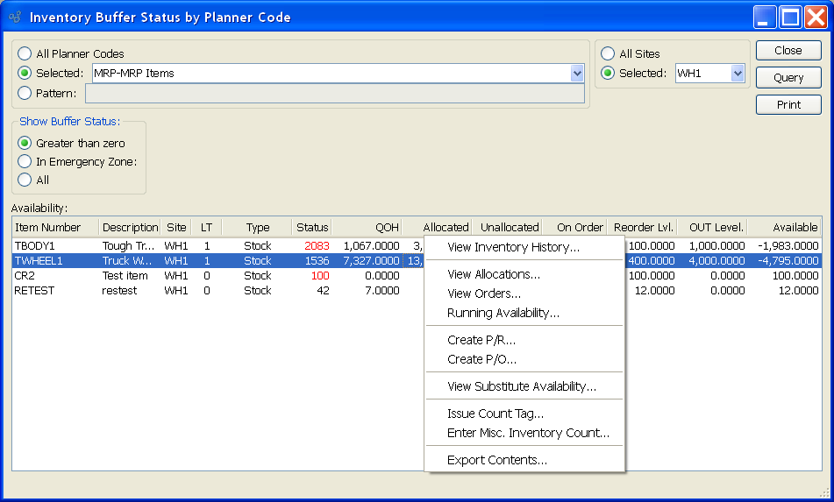Click the Query button
The width and height of the screenshot is (834, 502).
pos(788,78)
